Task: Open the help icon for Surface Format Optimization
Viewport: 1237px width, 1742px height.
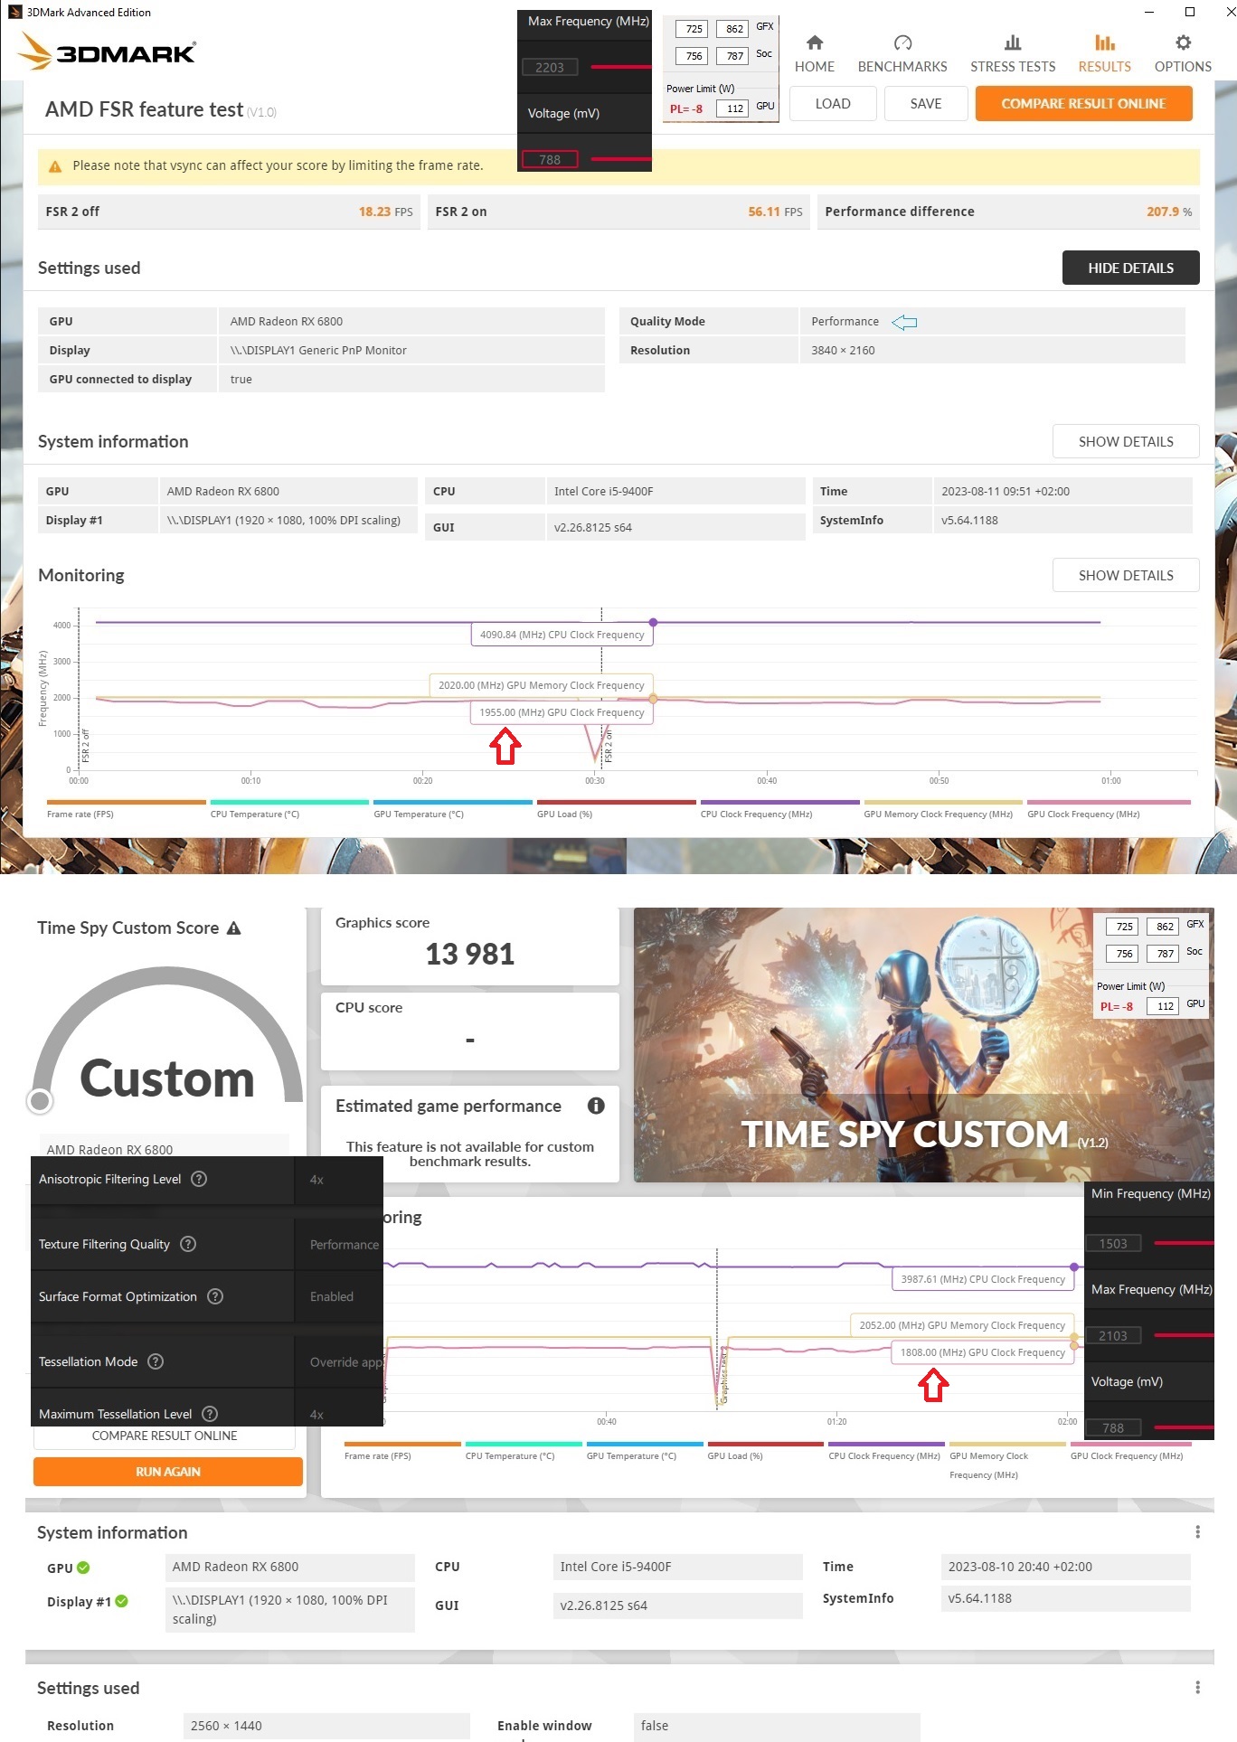Action: coord(215,1296)
